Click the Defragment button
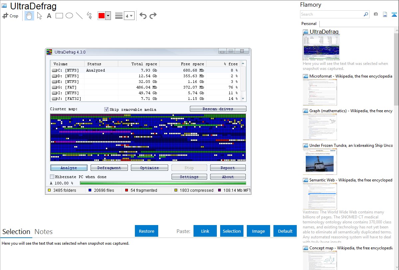 [109, 168]
